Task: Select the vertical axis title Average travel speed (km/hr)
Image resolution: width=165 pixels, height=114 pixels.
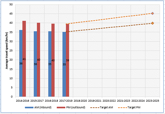Action: point(7,51)
